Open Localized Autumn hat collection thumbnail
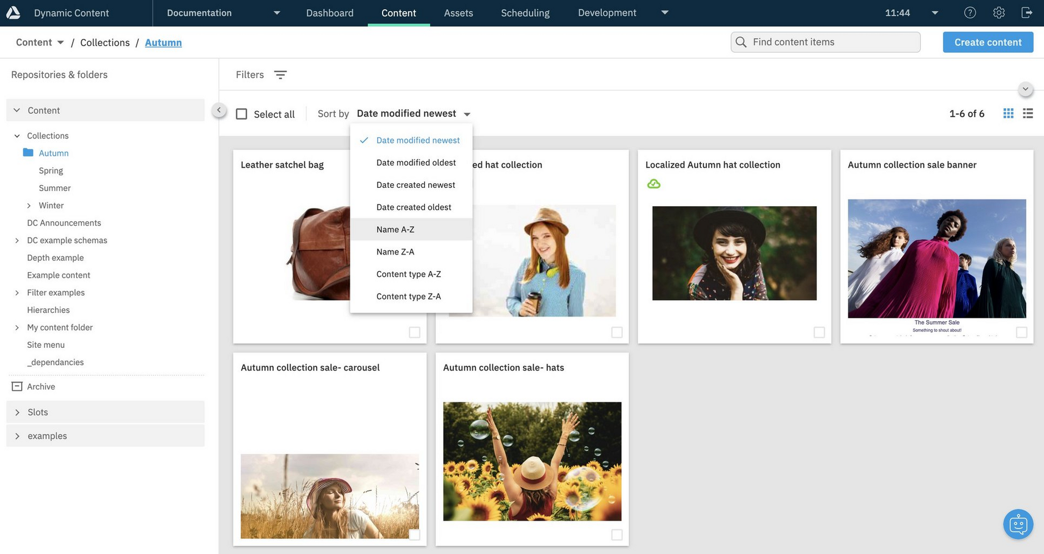 tap(734, 253)
